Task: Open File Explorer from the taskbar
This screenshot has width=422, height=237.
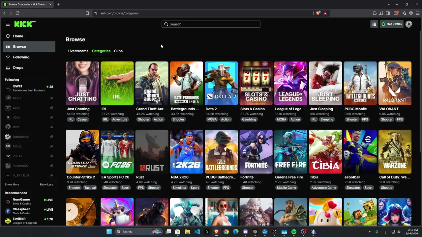Action: tap(187, 232)
